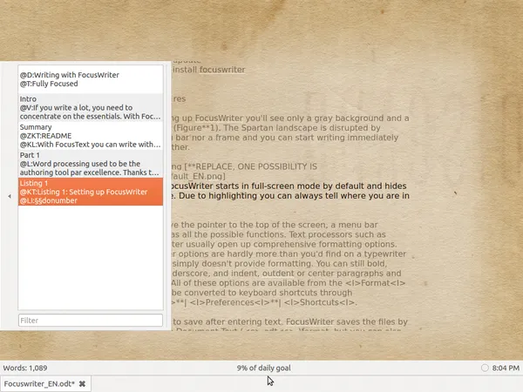Select the 'Writing with FocusWriter' scene entry
The height and width of the screenshot is (392, 523).
(x=91, y=79)
